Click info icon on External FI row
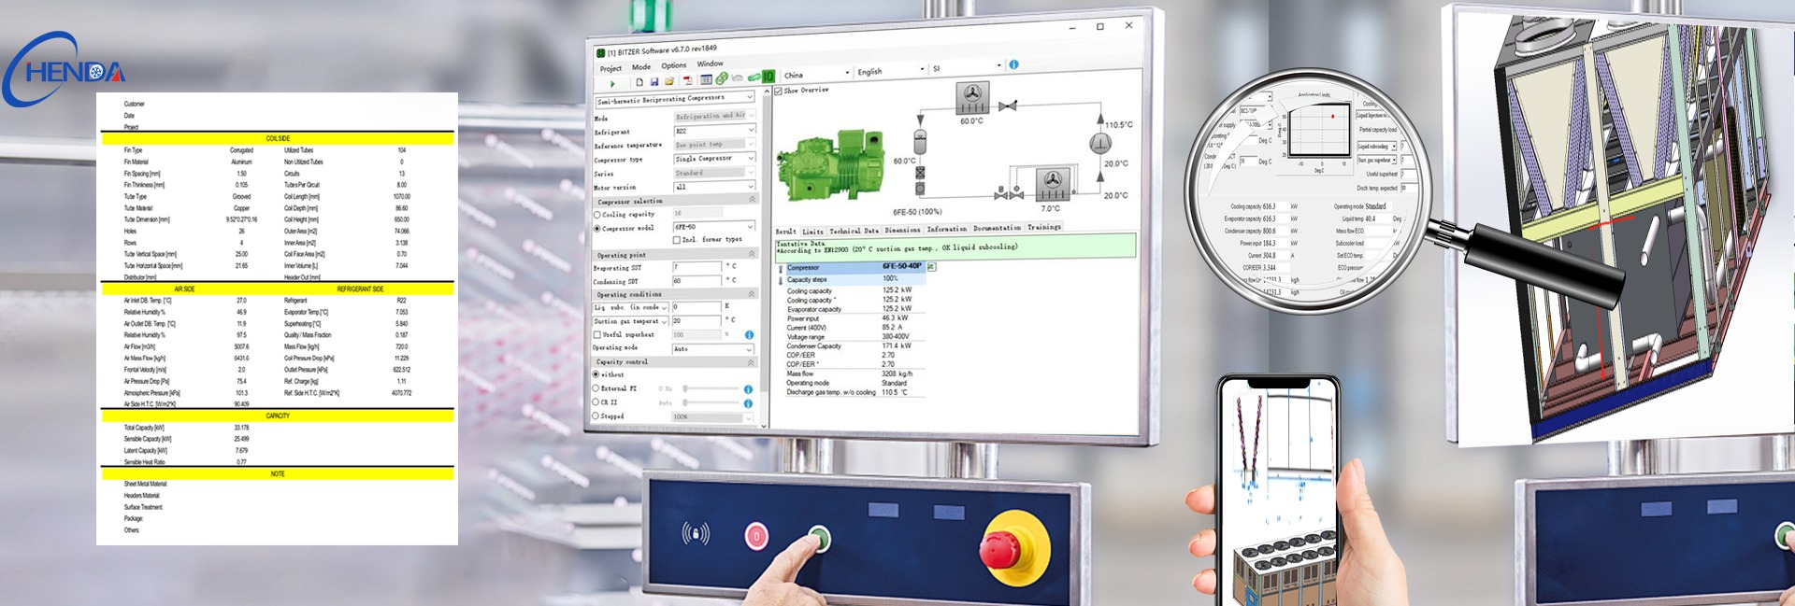 click(x=748, y=389)
